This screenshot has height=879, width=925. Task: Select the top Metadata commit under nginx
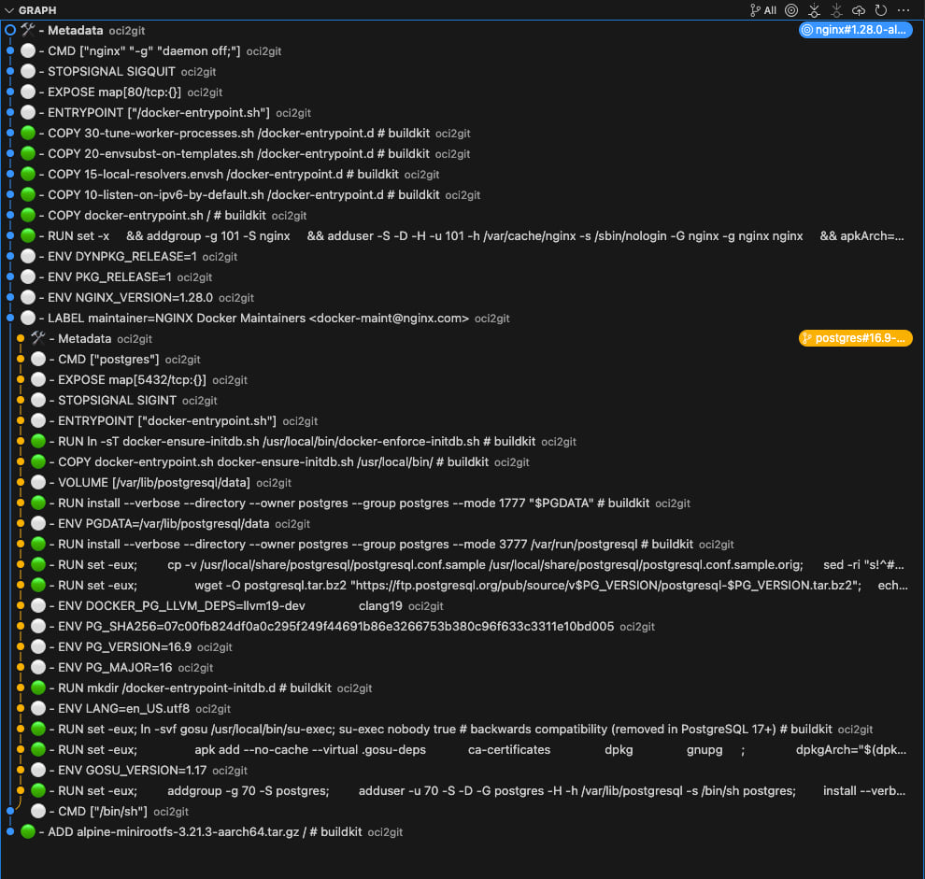coord(462,31)
